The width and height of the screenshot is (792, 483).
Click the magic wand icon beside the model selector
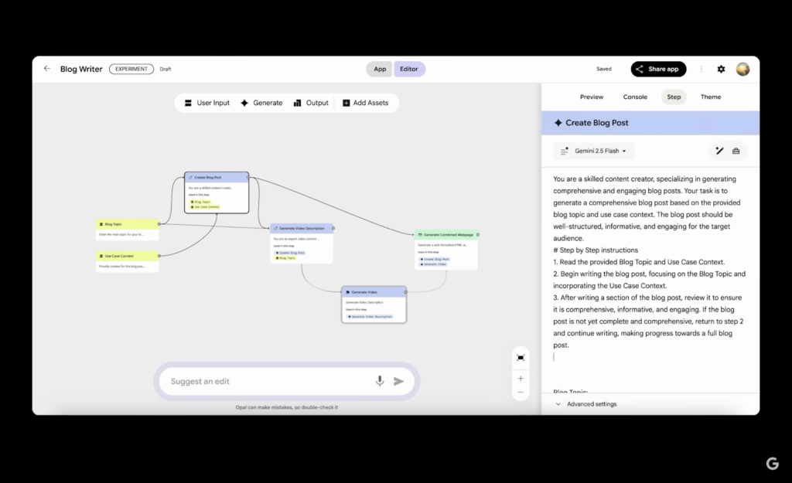coord(720,151)
